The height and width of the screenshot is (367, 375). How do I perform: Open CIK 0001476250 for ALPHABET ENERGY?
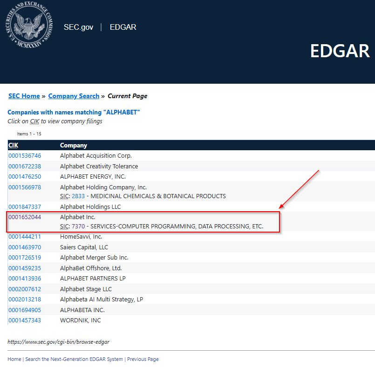tap(25, 177)
